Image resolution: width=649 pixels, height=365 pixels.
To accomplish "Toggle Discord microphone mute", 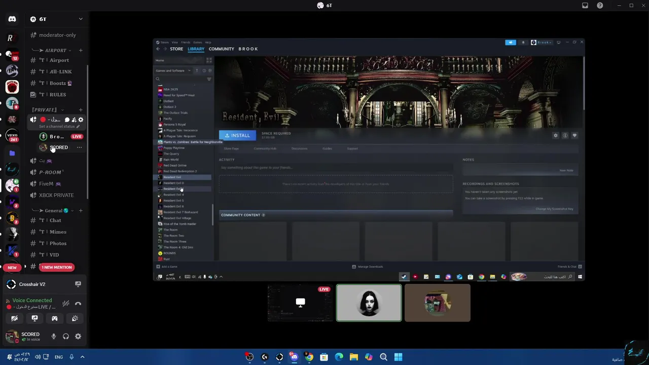I will (54, 336).
